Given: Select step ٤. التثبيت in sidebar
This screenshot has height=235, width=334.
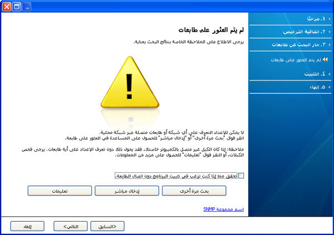Looking at the screenshot, I should 315,74.
